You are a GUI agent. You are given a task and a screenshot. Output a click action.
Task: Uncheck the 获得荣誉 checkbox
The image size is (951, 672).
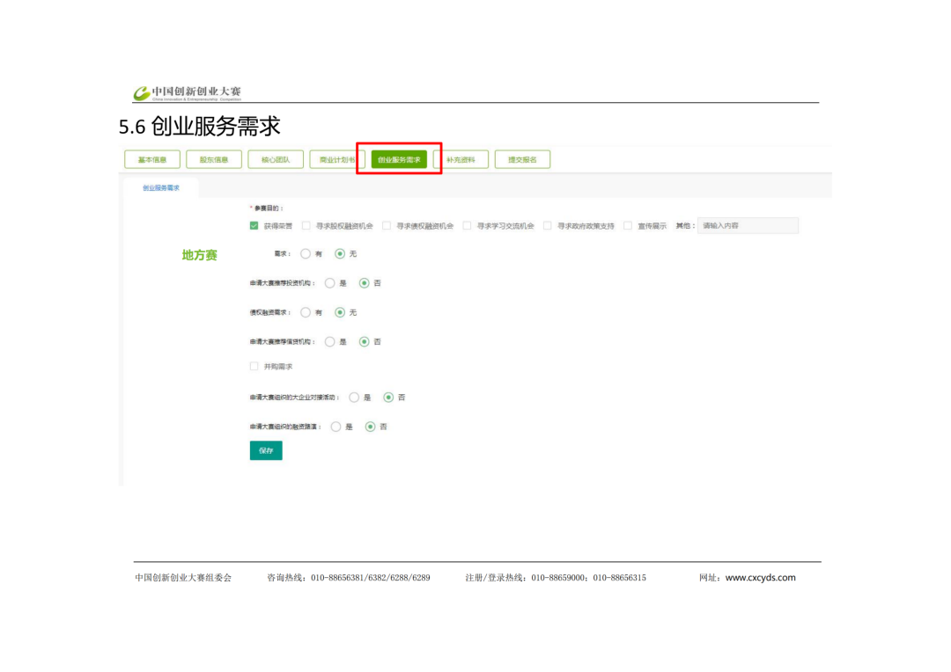click(254, 226)
